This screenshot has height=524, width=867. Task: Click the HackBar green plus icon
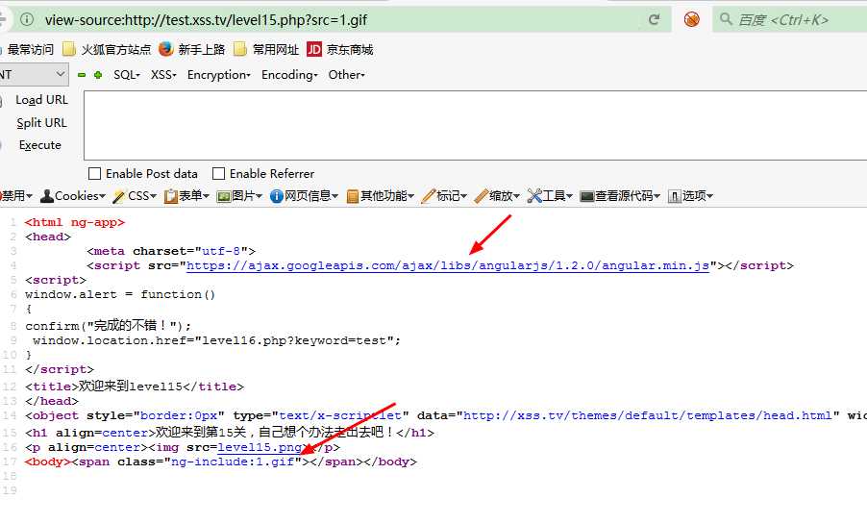tap(98, 75)
